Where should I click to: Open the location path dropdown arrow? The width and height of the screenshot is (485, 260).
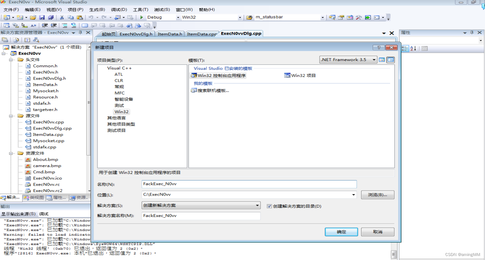coord(354,195)
